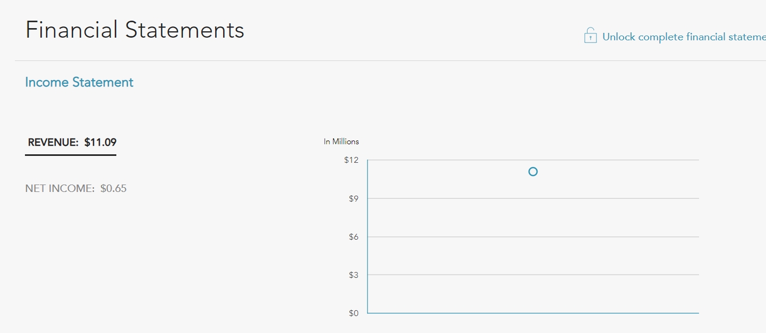
Task: Click the Income Statement section link
Action: (79, 83)
